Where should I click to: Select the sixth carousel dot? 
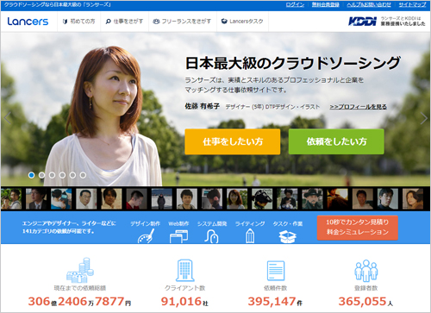pos(83,175)
